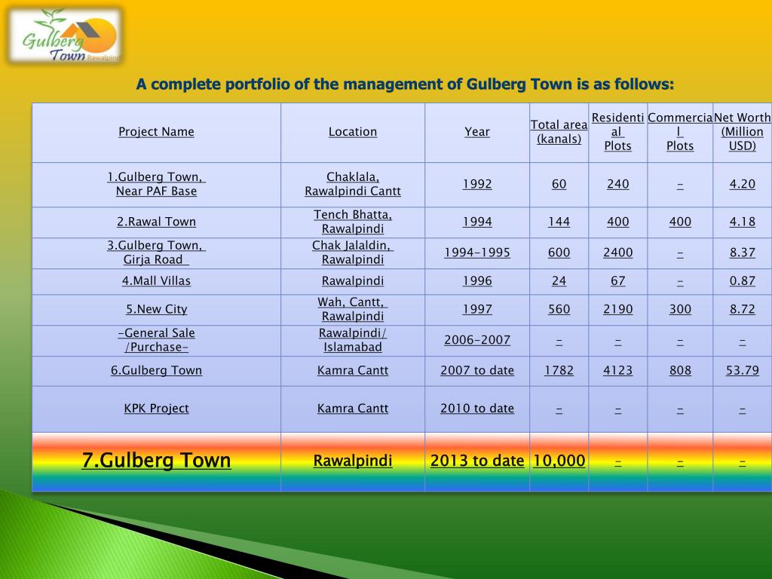Select residential plots value '67'
Viewport: 772px width, 579px height.
point(618,281)
